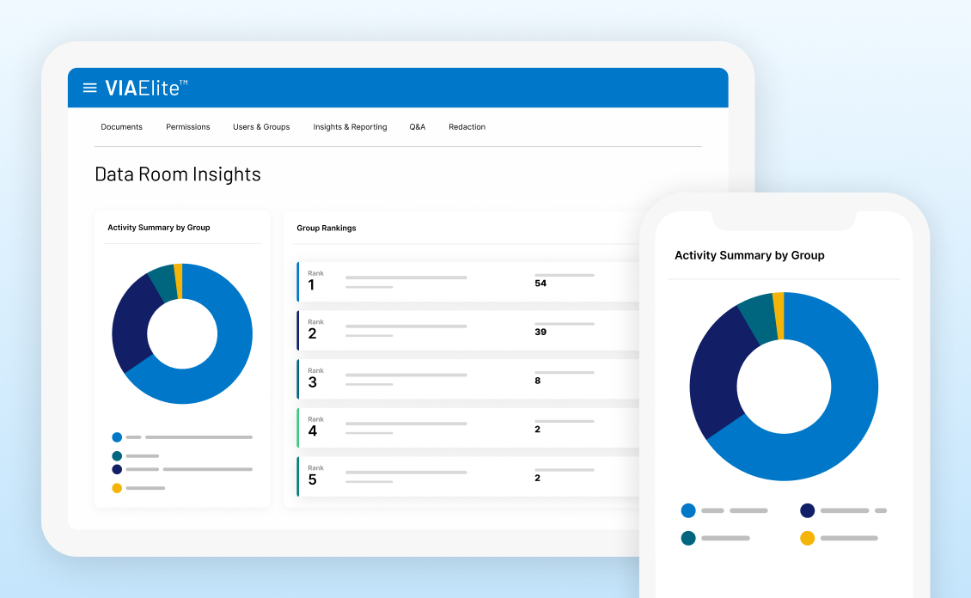Click the blue legend marker on the phone chart
The image size is (971, 598).
(687, 510)
